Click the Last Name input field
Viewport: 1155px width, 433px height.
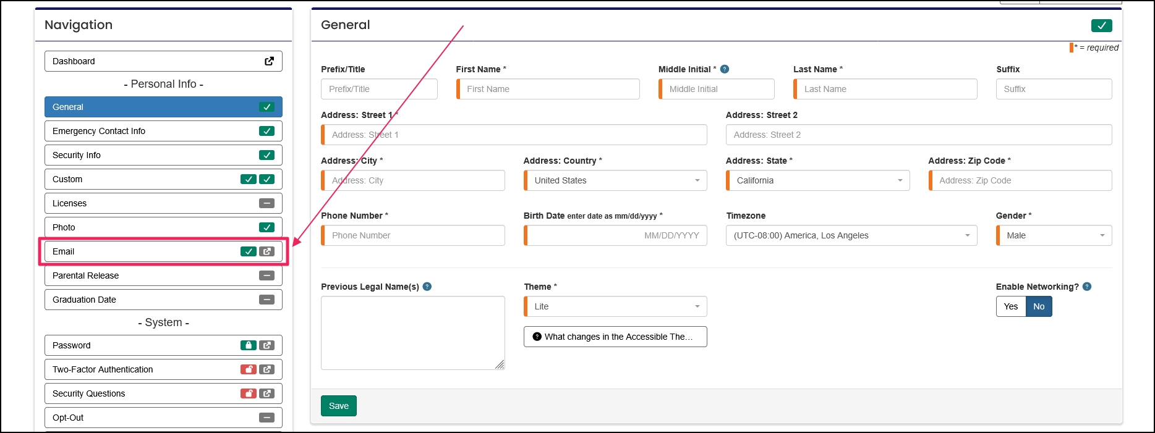(885, 89)
